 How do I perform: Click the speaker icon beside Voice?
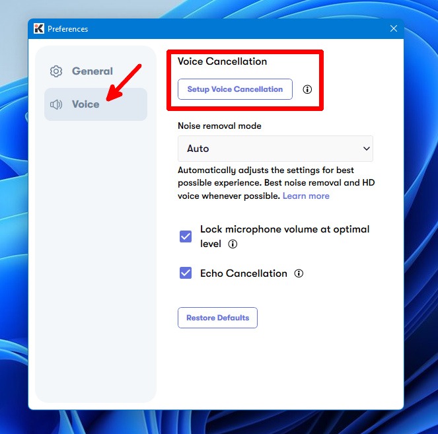point(56,104)
